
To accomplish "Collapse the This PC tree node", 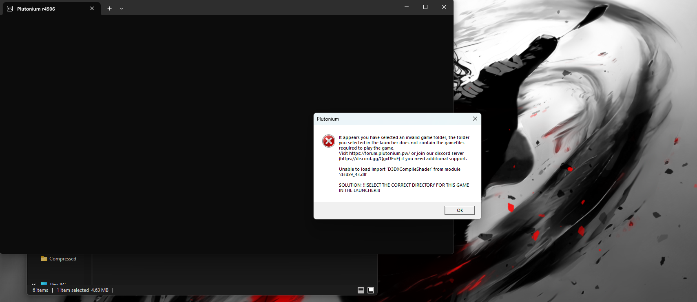I will (x=33, y=284).
